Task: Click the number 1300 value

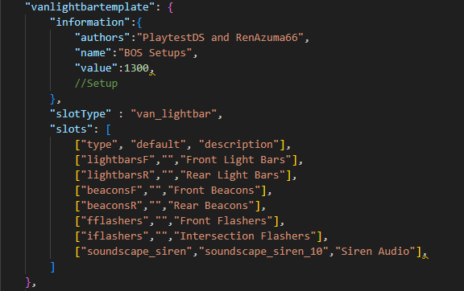Action: pos(136,68)
